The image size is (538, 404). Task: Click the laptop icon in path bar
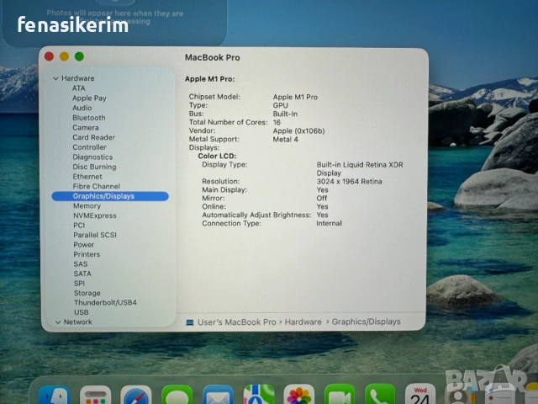[189, 322]
